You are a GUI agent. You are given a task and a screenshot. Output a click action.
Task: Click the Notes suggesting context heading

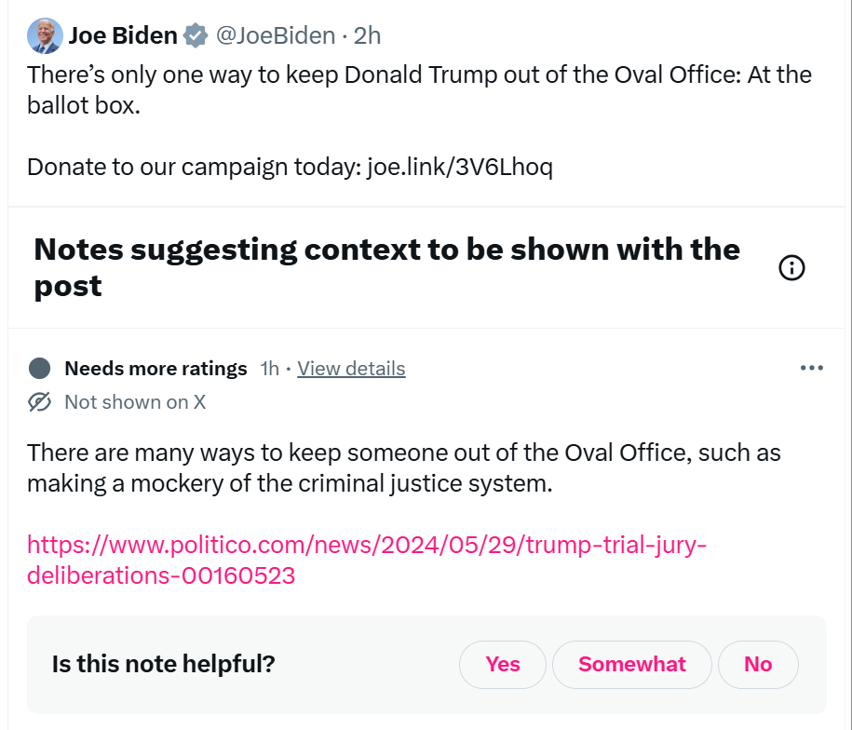point(386,267)
